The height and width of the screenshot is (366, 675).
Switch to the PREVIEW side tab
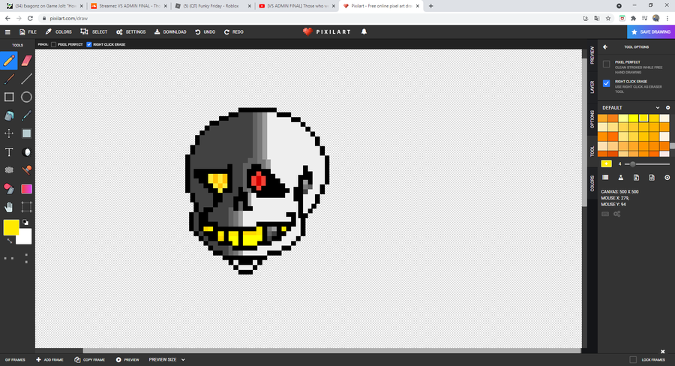point(592,55)
